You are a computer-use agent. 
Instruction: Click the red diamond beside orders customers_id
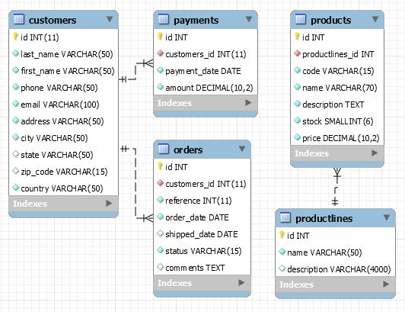pyautogui.click(x=161, y=183)
